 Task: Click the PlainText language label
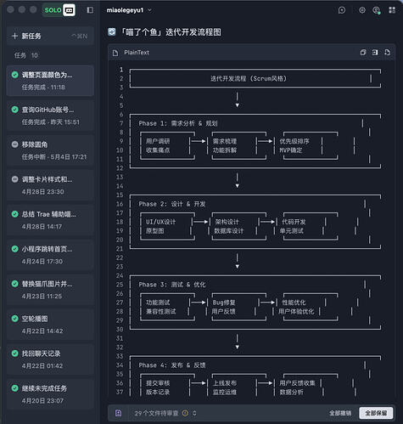click(137, 53)
